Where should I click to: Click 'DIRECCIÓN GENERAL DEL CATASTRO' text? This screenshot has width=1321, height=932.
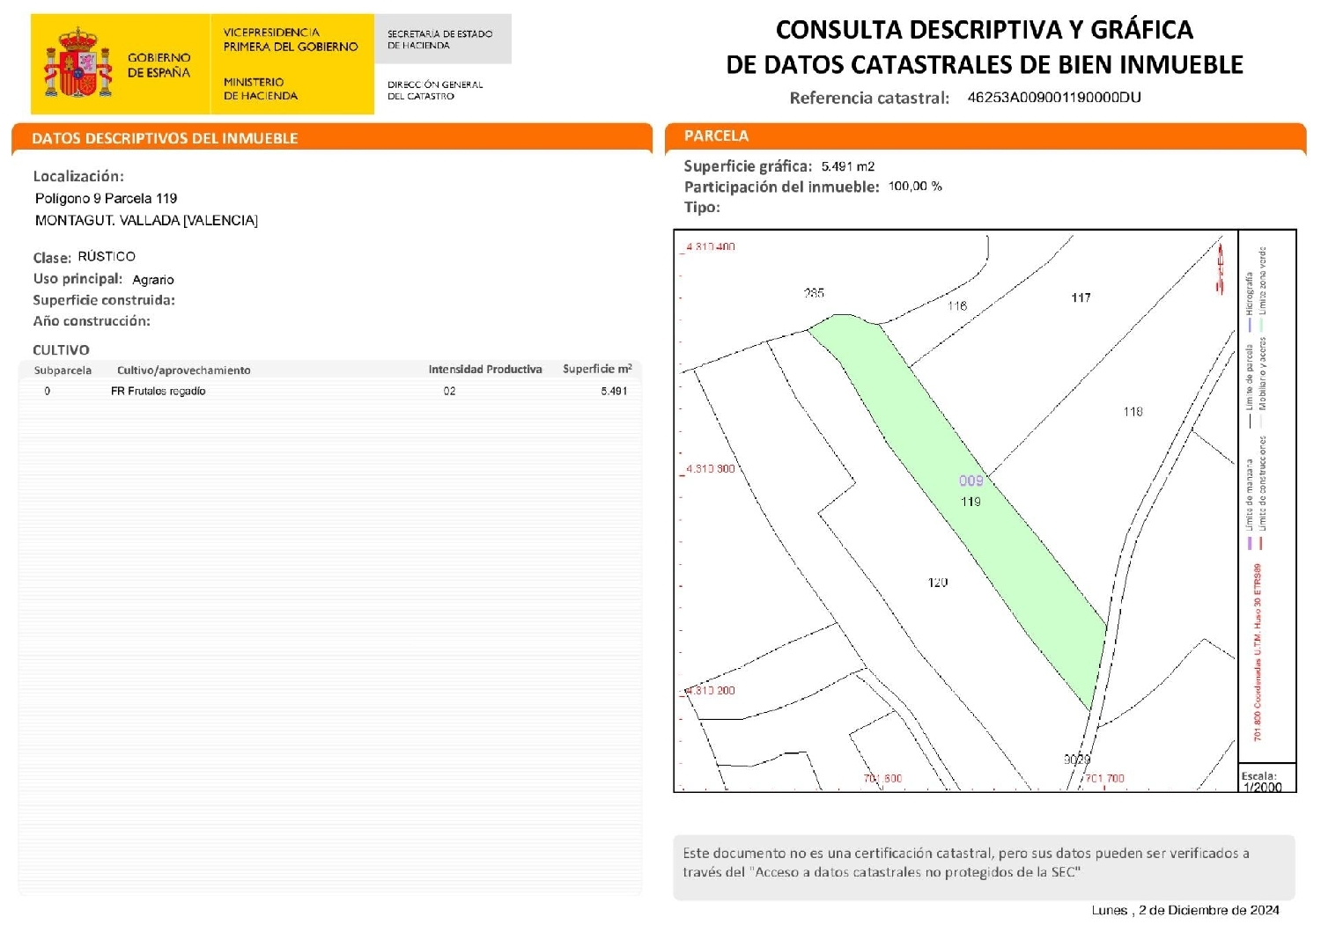point(435,91)
